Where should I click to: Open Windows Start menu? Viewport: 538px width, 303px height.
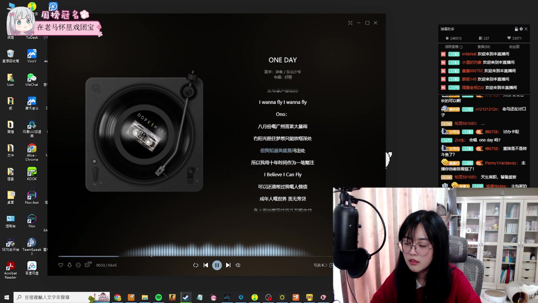click(6, 297)
